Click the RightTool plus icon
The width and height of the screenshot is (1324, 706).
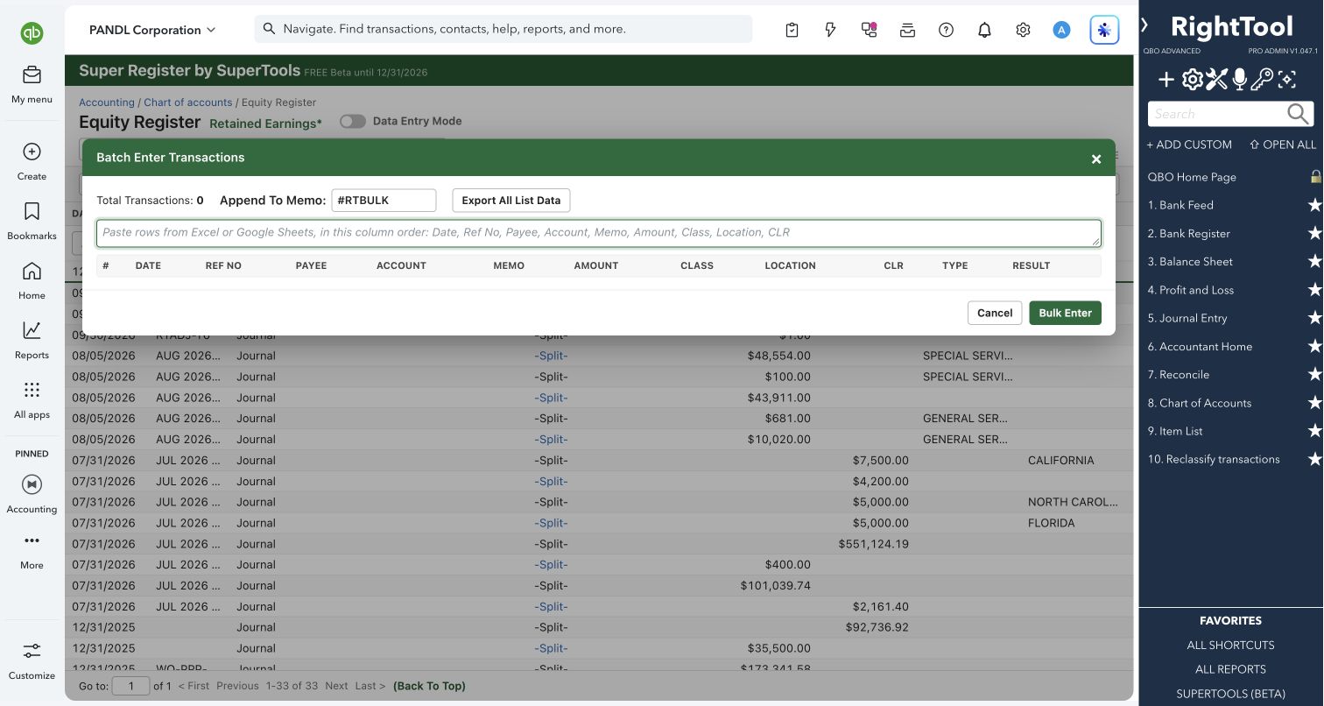[1166, 81]
